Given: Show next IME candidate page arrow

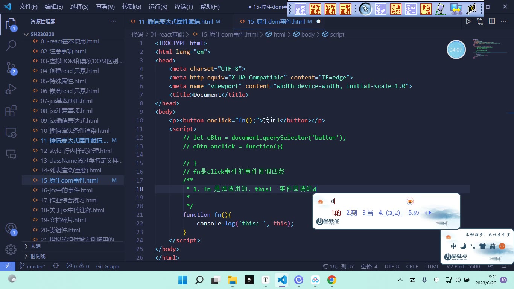Looking at the screenshot, I should coord(430,213).
